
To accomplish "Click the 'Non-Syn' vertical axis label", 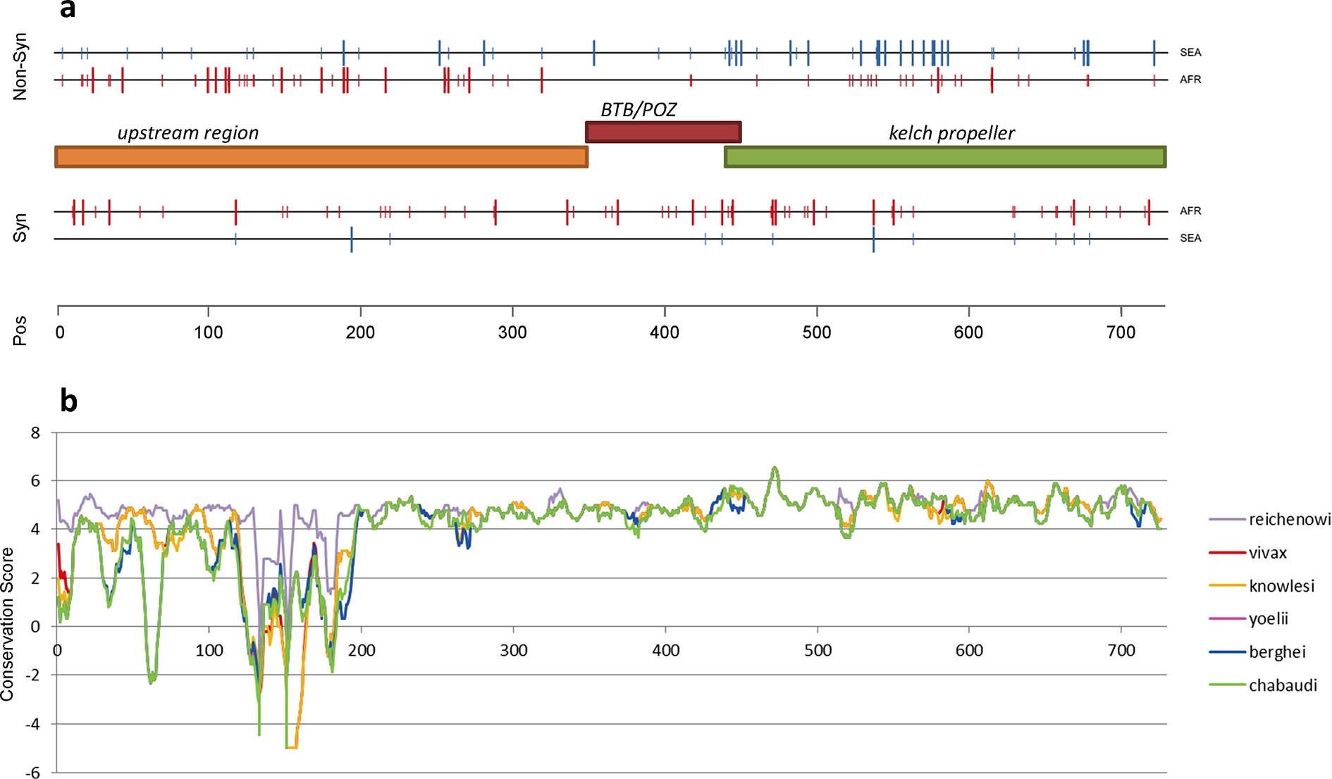I will tap(20, 66).
